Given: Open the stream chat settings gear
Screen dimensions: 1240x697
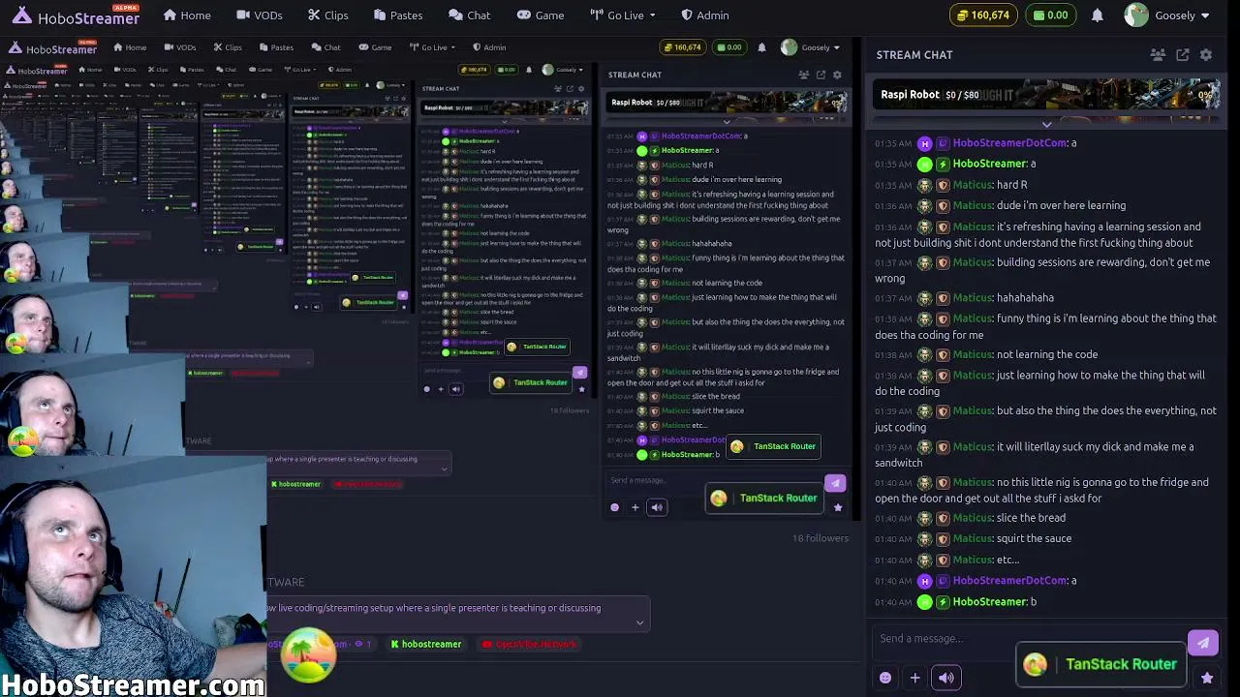Looking at the screenshot, I should pos(1206,55).
